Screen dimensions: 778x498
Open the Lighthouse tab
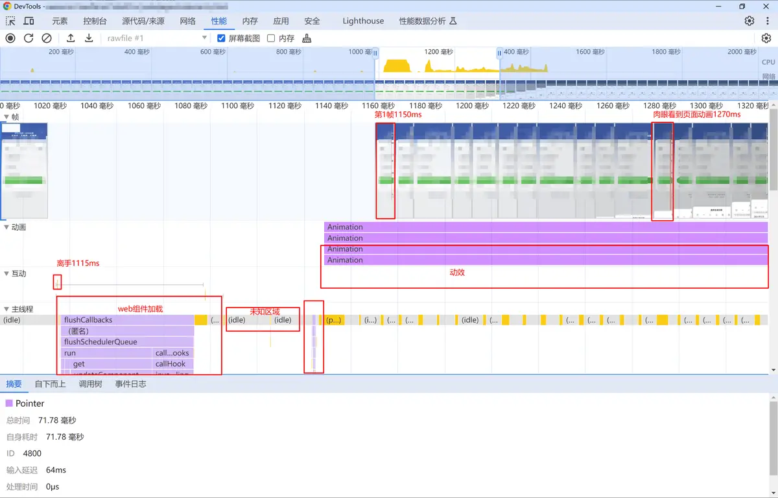click(x=363, y=21)
